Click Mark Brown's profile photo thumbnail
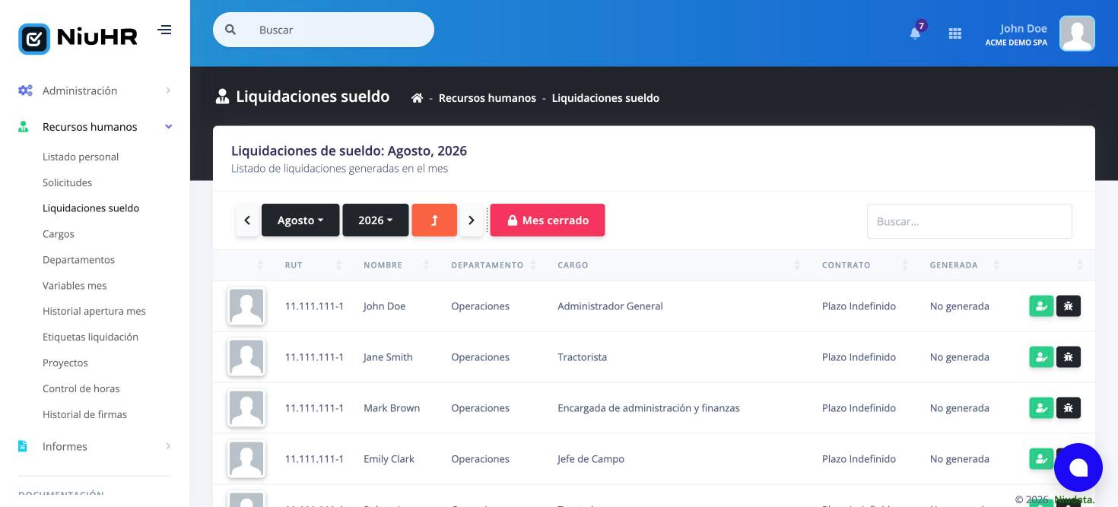The image size is (1118, 507). [x=246, y=408]
